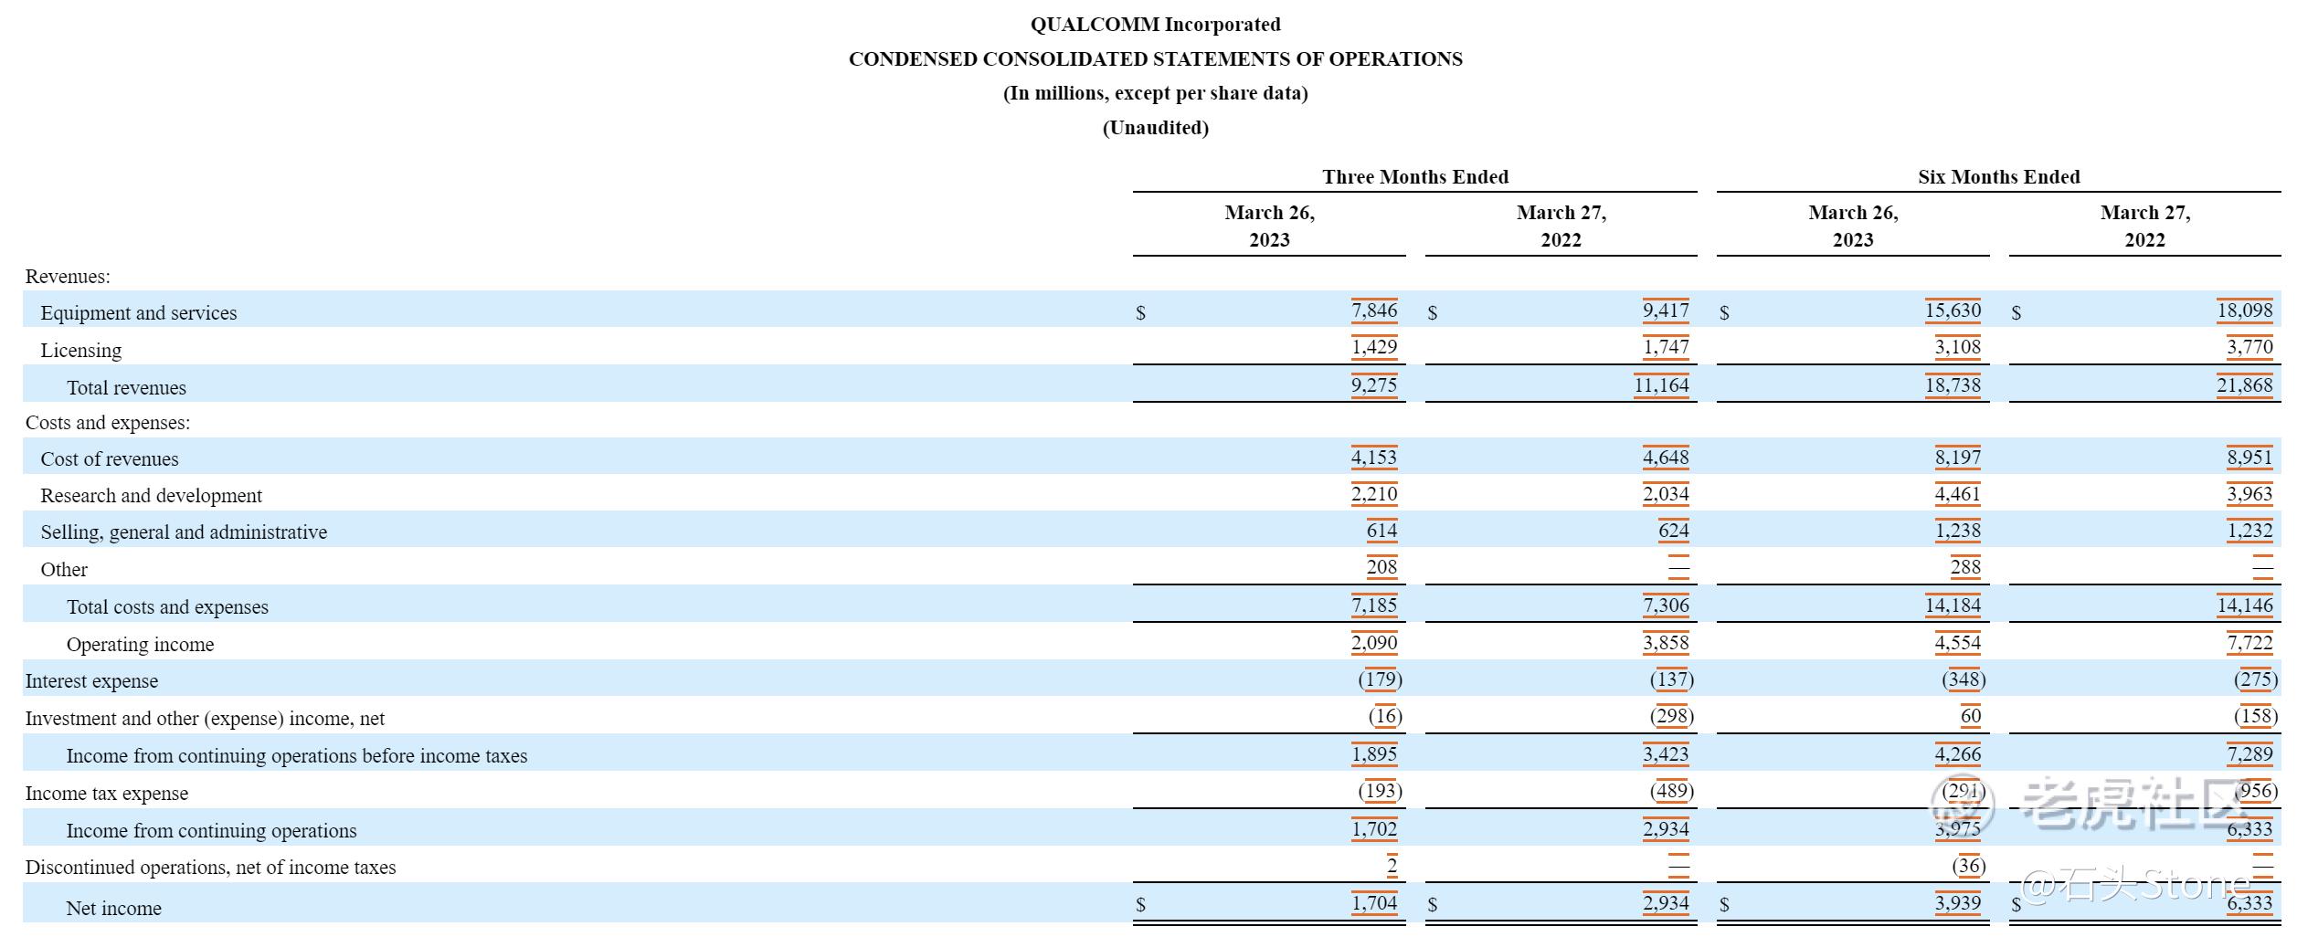This screenshot has width=2297, height=937.
Task: Select the 'CONDENSED CONSOLIDATED STATEMENTS OF OPERATIONS' heading
Action: tap(1155, 59)
